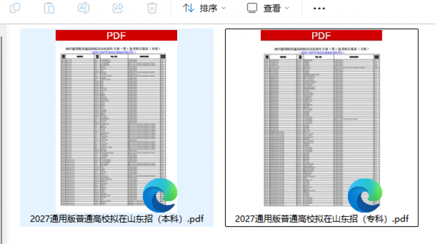Click file name 2027通用版普通高校拟在山东招（本科）.pdf

pyautogui.click(x=117, y=219)
